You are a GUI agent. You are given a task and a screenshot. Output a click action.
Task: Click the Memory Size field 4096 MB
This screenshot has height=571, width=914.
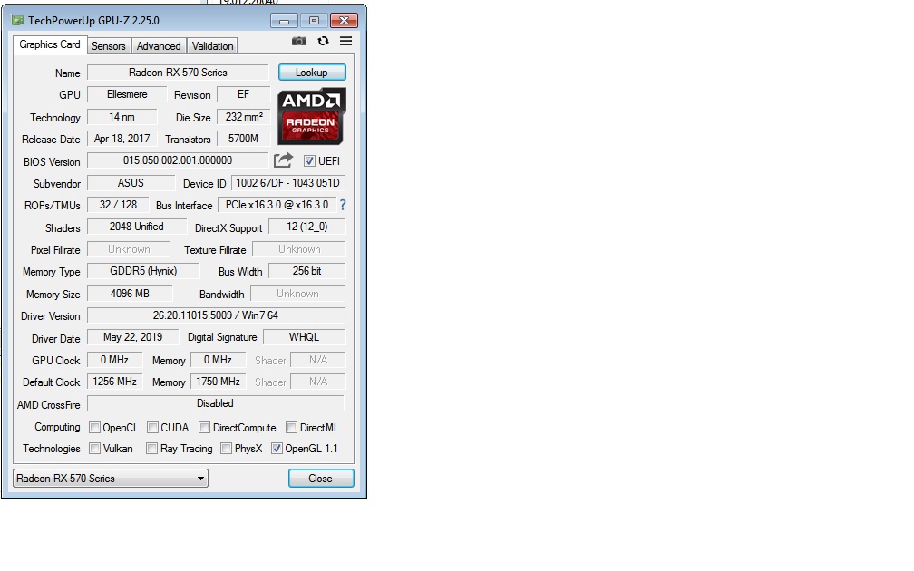point(130,294)
